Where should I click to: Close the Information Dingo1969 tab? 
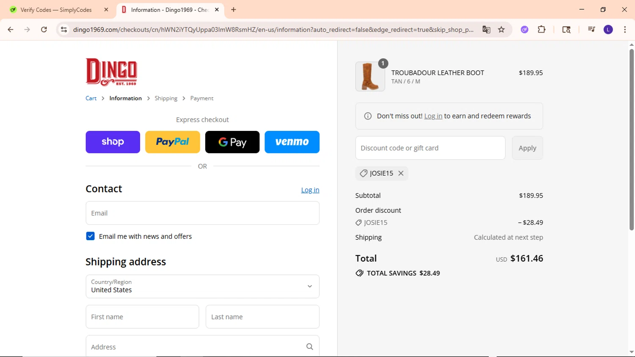coord(217,10)
